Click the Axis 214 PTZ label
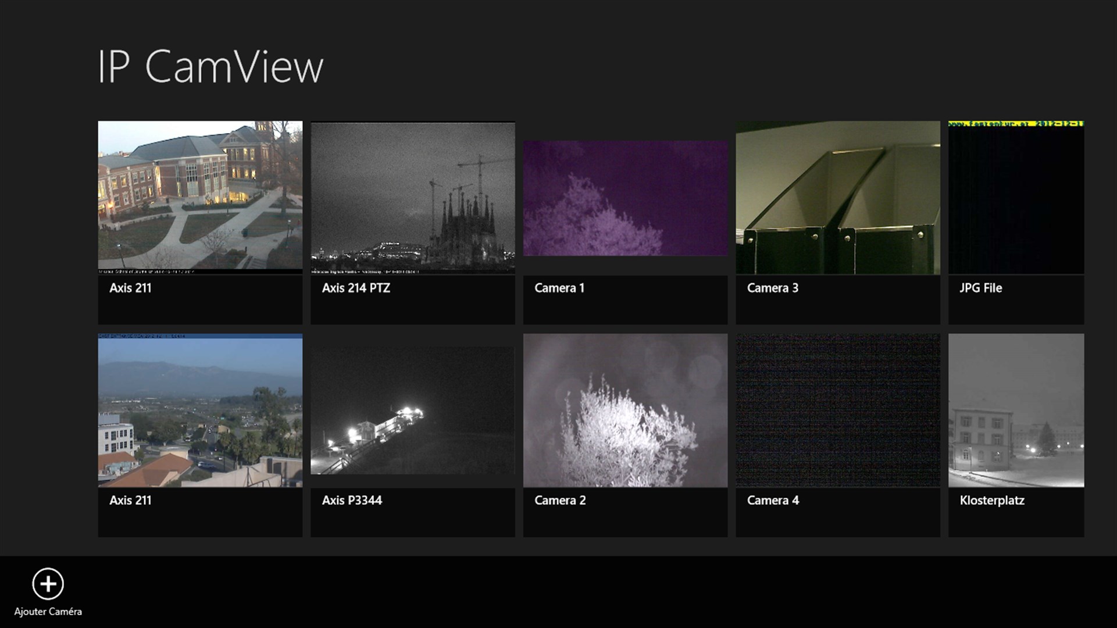The height and width of the screenshot is (628, 1117). 356,288
